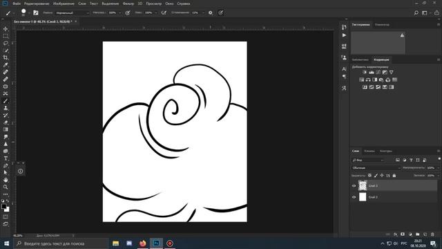This screenshot has height=249, width=442.
Task: Open the brush settings panel icon
Action: pyautogui.click(x=36, y=12)
